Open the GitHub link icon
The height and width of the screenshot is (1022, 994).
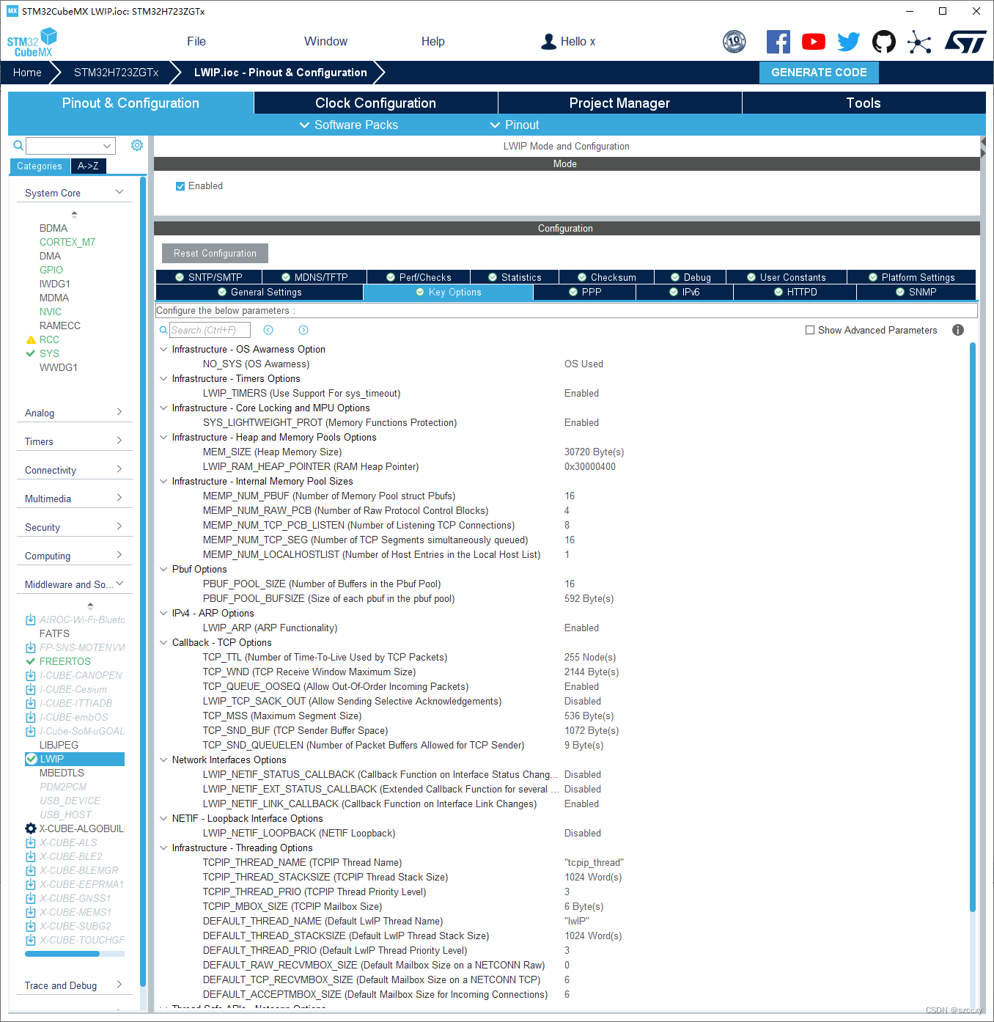tap(884, 42)
